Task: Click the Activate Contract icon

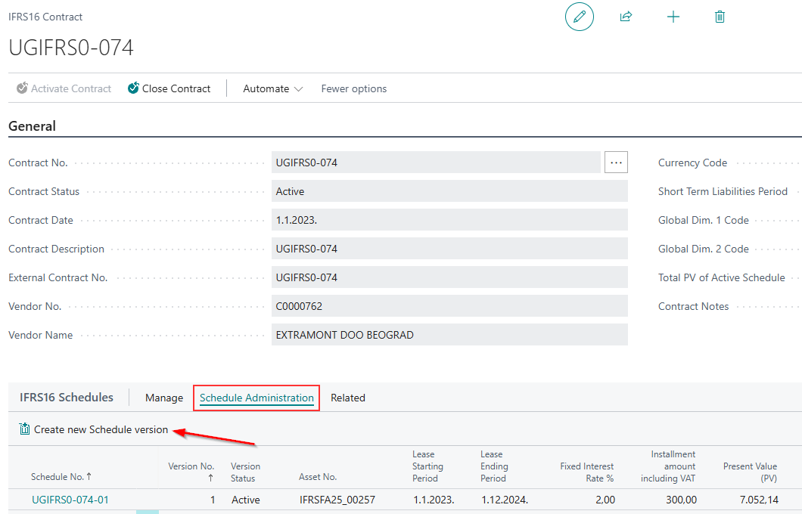Action: 22,88
